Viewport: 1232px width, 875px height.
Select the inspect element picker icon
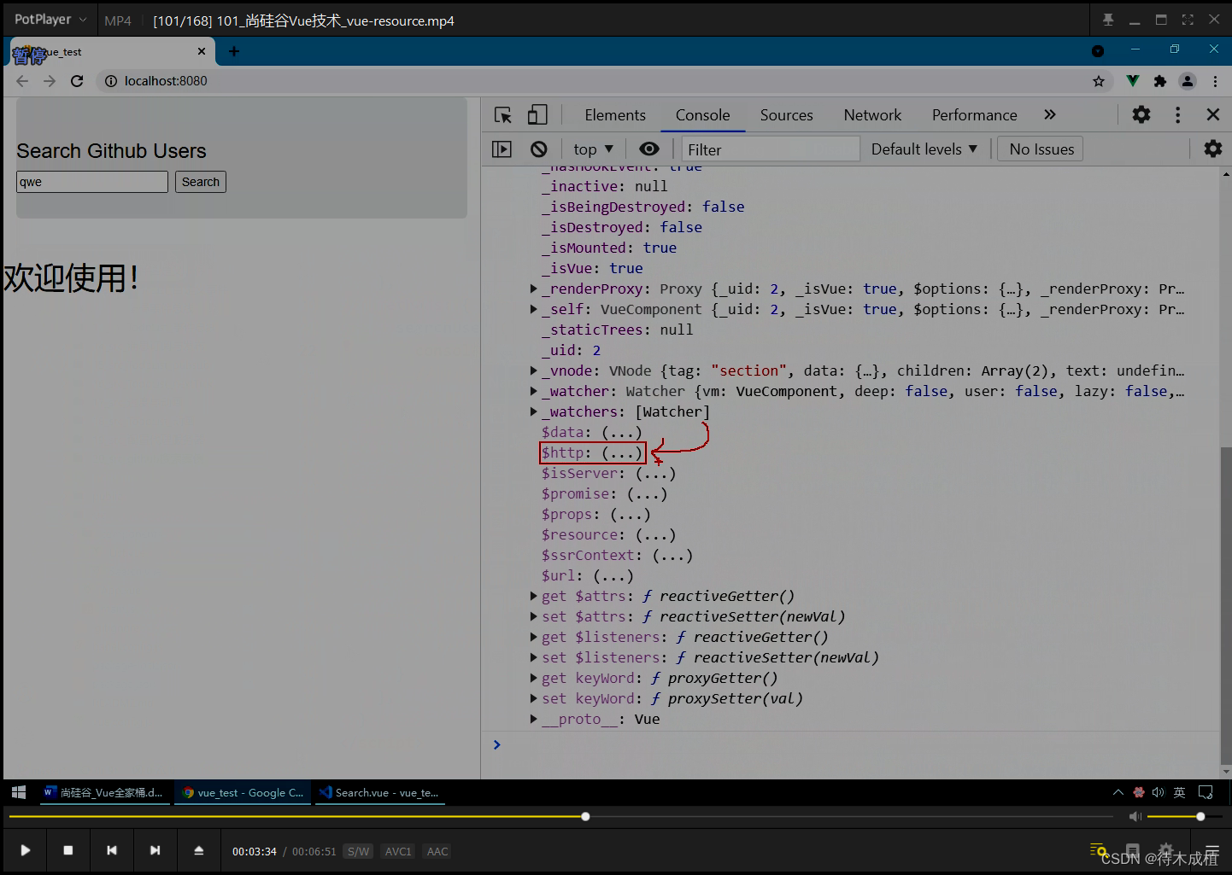(x=503, y=115)
